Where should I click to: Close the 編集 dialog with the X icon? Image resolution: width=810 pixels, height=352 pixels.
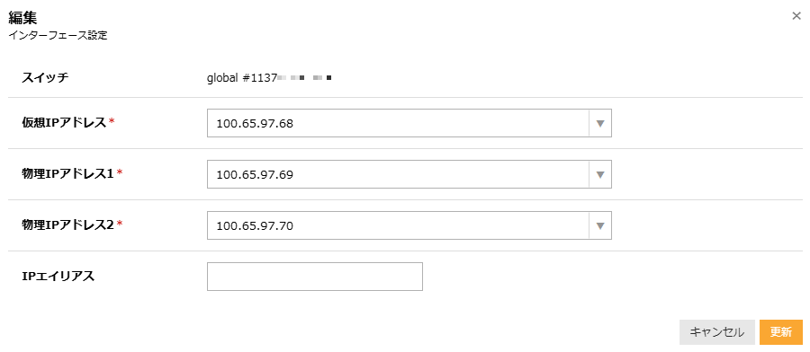point(796,16)
